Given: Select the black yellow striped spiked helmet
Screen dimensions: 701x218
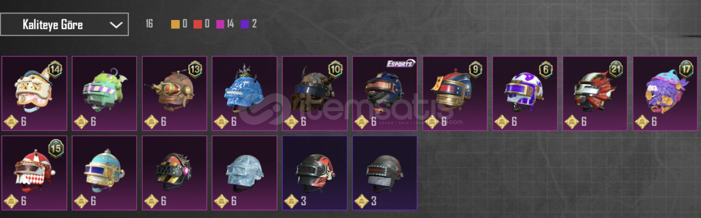Looking at the screenshot, I should [174, 173].
